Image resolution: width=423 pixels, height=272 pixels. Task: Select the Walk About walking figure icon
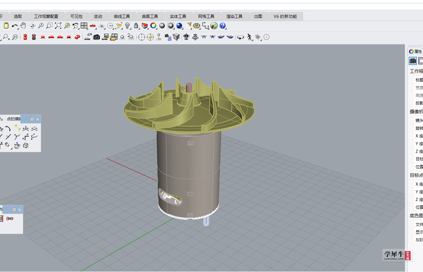click(x=249, y=37)
